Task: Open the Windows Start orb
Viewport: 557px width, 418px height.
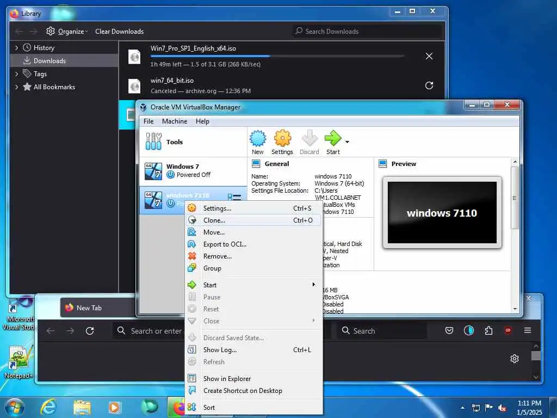Action: pyautogui.click(x=15, y=407)
